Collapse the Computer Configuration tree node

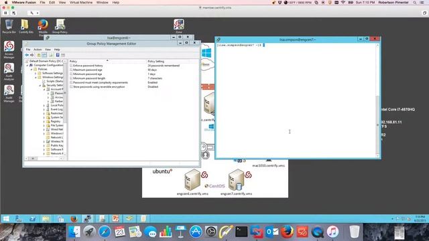[x=27, y=66]
